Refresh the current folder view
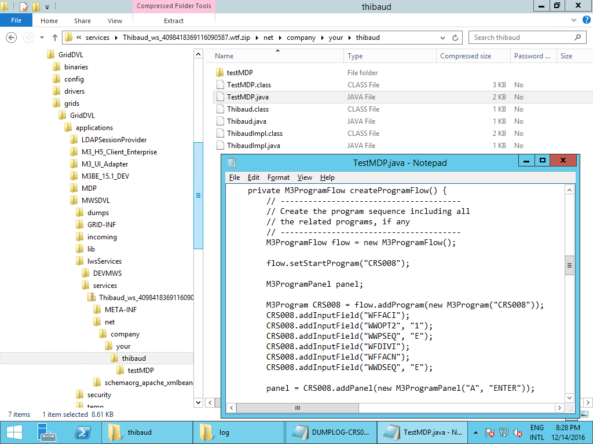 click(456, 38)
